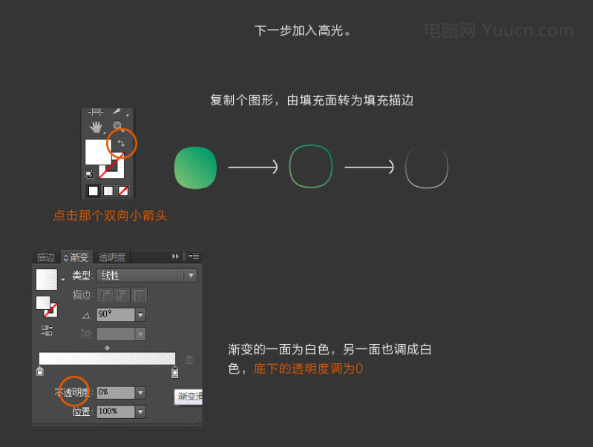The image size is (593, 447).
Task: Click the 位置 100% input field
Action: [x=116, y=411]
